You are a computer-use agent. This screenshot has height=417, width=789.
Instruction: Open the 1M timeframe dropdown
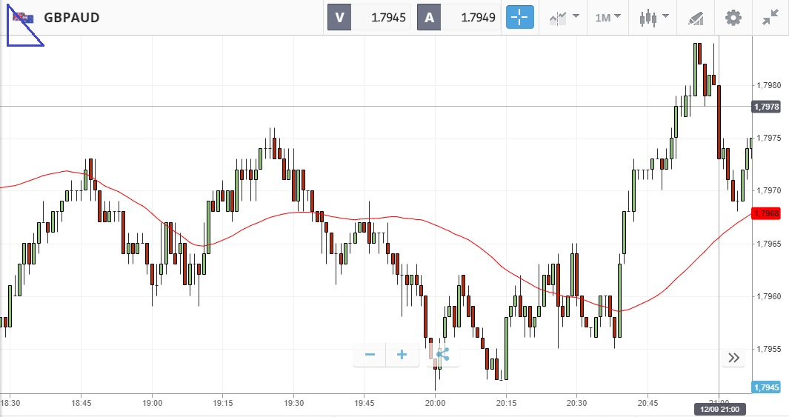pyautogui.click(x=607, y=17)
